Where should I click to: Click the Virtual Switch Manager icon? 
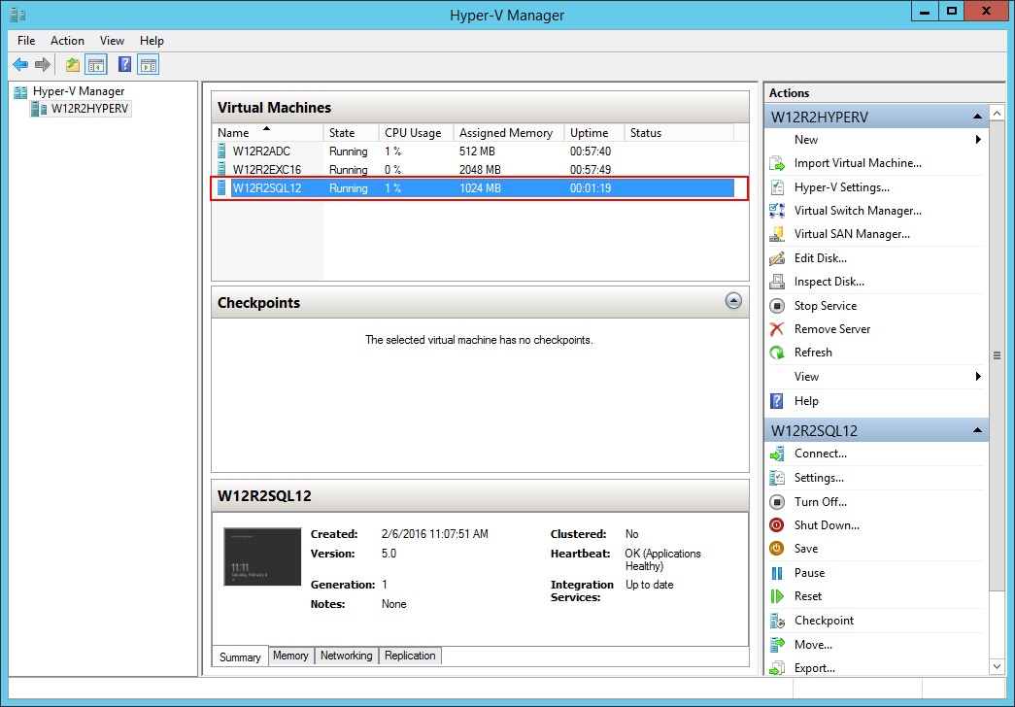tap(777, 211)
